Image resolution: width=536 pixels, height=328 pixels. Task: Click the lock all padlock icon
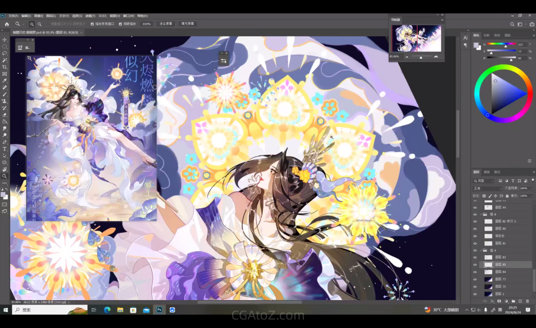(507, 196)
